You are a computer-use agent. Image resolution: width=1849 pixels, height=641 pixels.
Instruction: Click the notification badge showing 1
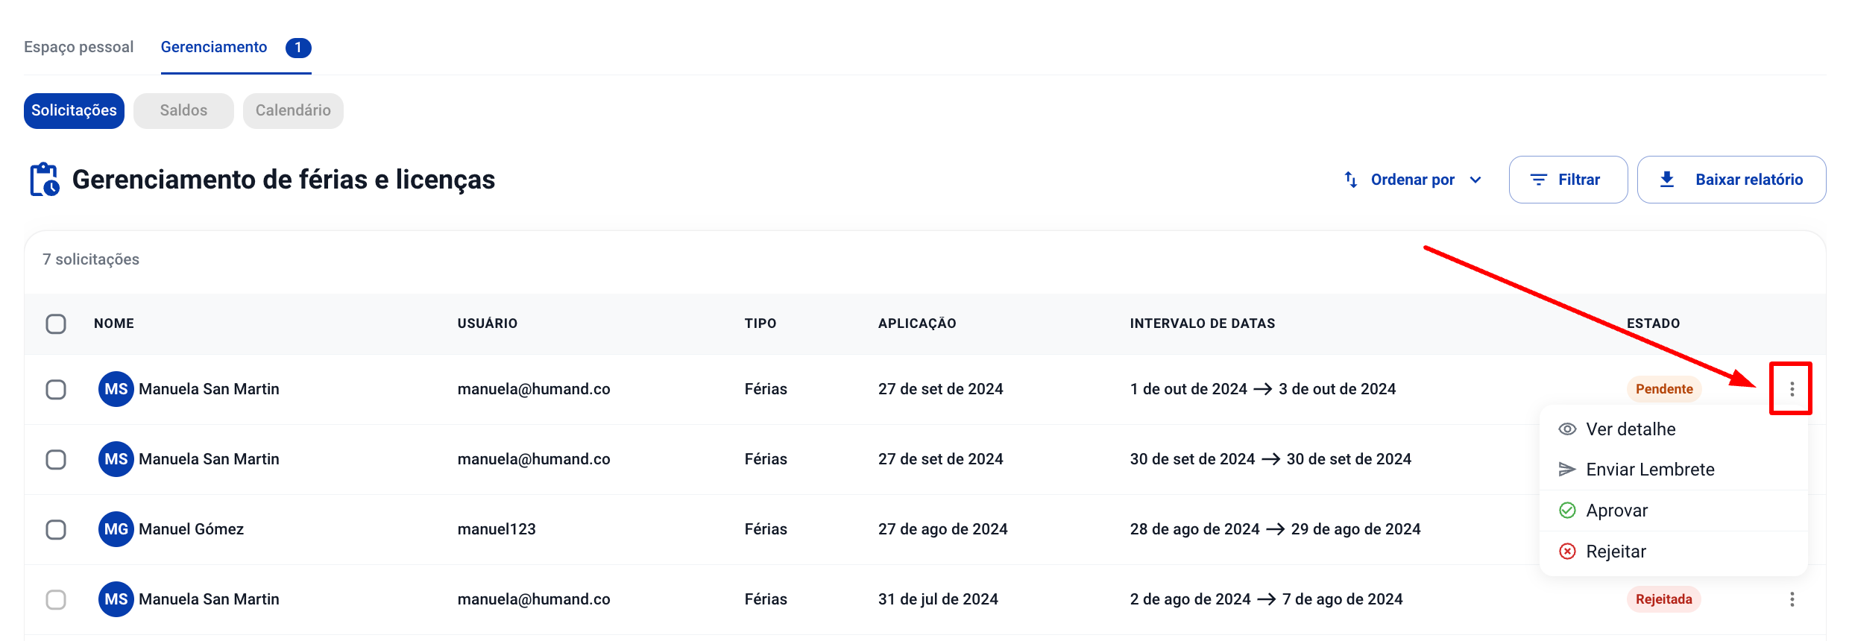click(298, 48)
